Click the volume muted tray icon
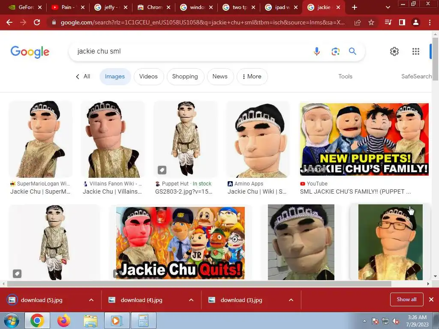This screenshot has width=439, height=329. tap(396, 321)
